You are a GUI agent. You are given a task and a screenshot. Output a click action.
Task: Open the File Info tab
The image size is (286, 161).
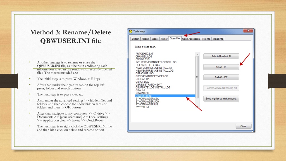tap(206, 39)
